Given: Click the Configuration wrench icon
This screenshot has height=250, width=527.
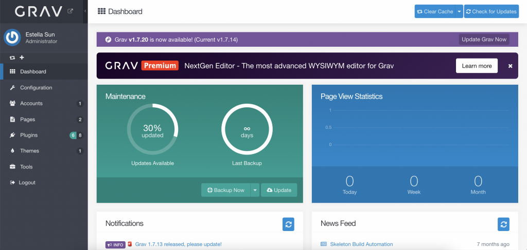Looking at the screenshot, I should [12, 87].
